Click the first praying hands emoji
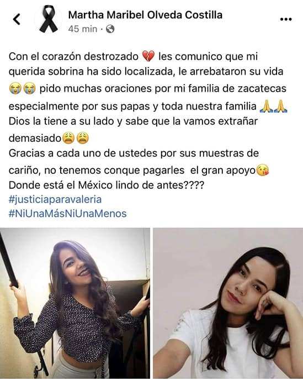Viewport: 303px width, 379px height. click(267, 106)
